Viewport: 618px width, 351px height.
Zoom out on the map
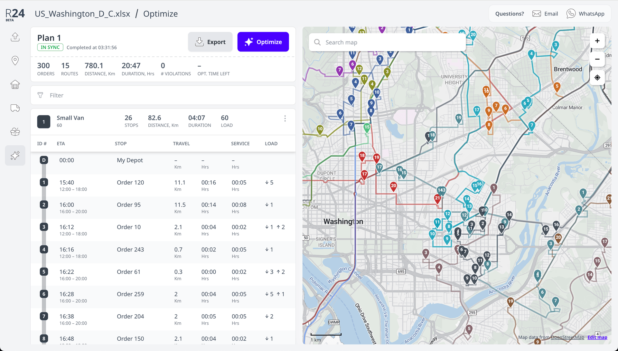click(x=597, y=59)
